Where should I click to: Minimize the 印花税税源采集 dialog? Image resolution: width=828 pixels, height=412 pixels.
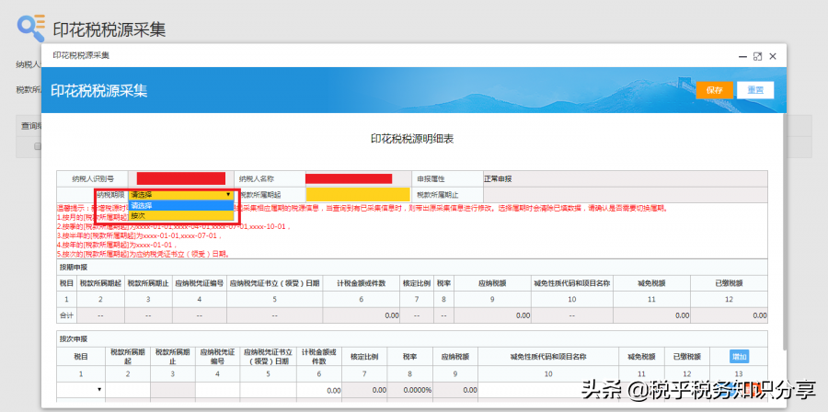742,56
